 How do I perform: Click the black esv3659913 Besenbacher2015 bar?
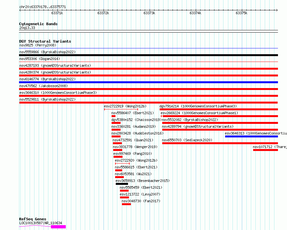coord(122,184)
